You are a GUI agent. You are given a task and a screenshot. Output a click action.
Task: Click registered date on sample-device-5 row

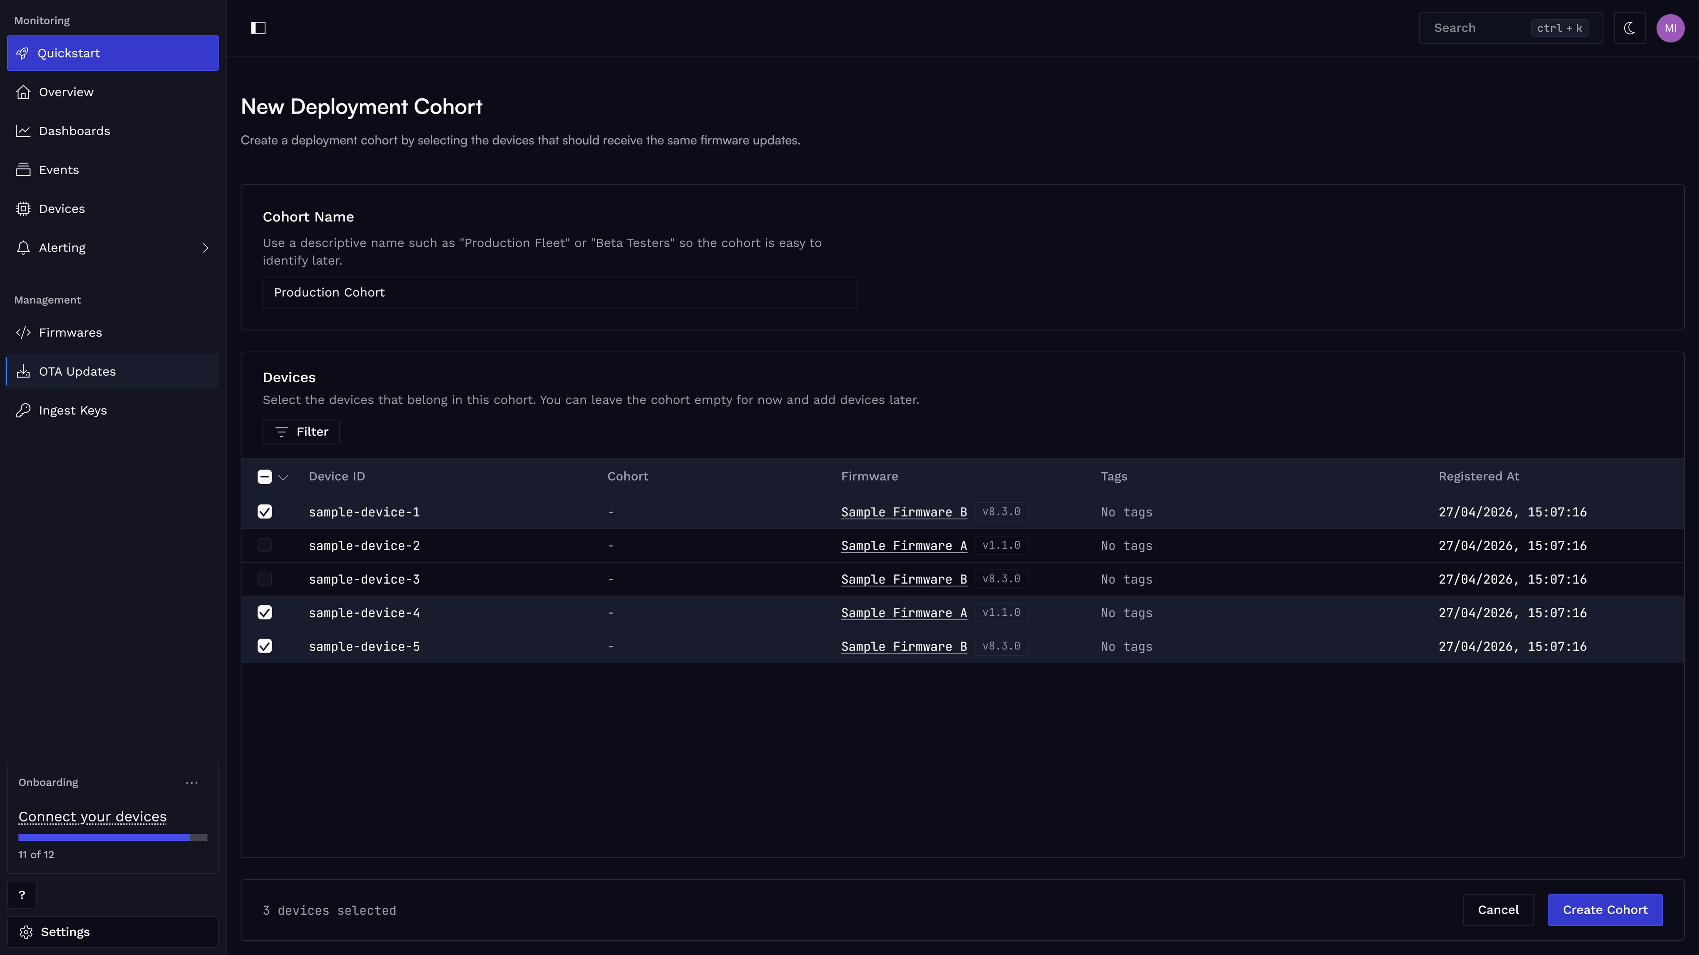(1512, 646)
